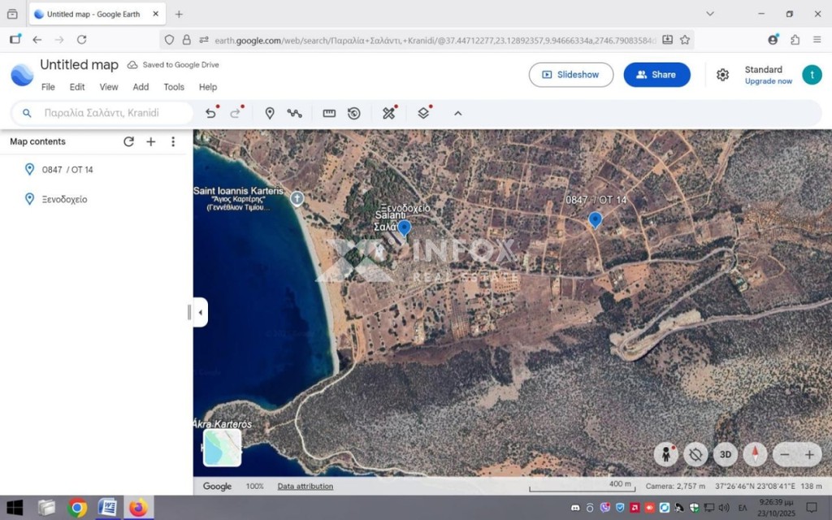Rename the 'Untitled map' title
This screenshot has width=832, height=520.
80,65
